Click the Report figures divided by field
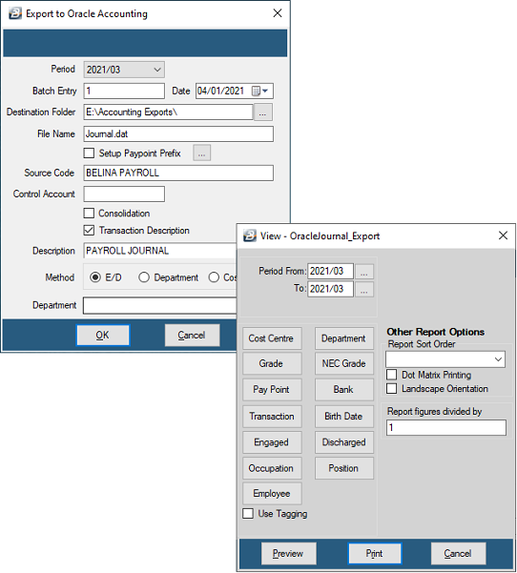 [446, 427]
